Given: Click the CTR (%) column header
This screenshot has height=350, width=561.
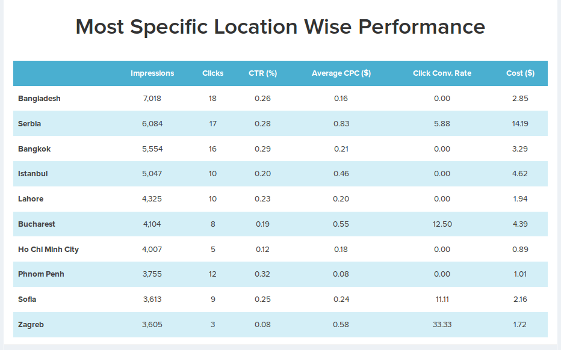Looking at the screenshot, I should point(262,73).
